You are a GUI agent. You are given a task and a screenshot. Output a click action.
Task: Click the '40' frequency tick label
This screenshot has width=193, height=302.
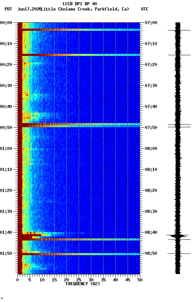pos(116,280)
